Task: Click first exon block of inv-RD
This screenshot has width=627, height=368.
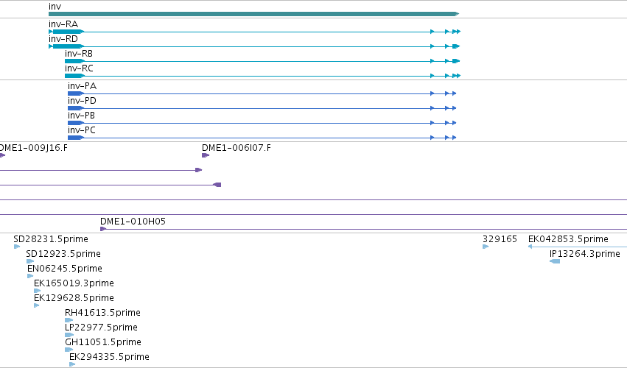Action: (69, 46)
